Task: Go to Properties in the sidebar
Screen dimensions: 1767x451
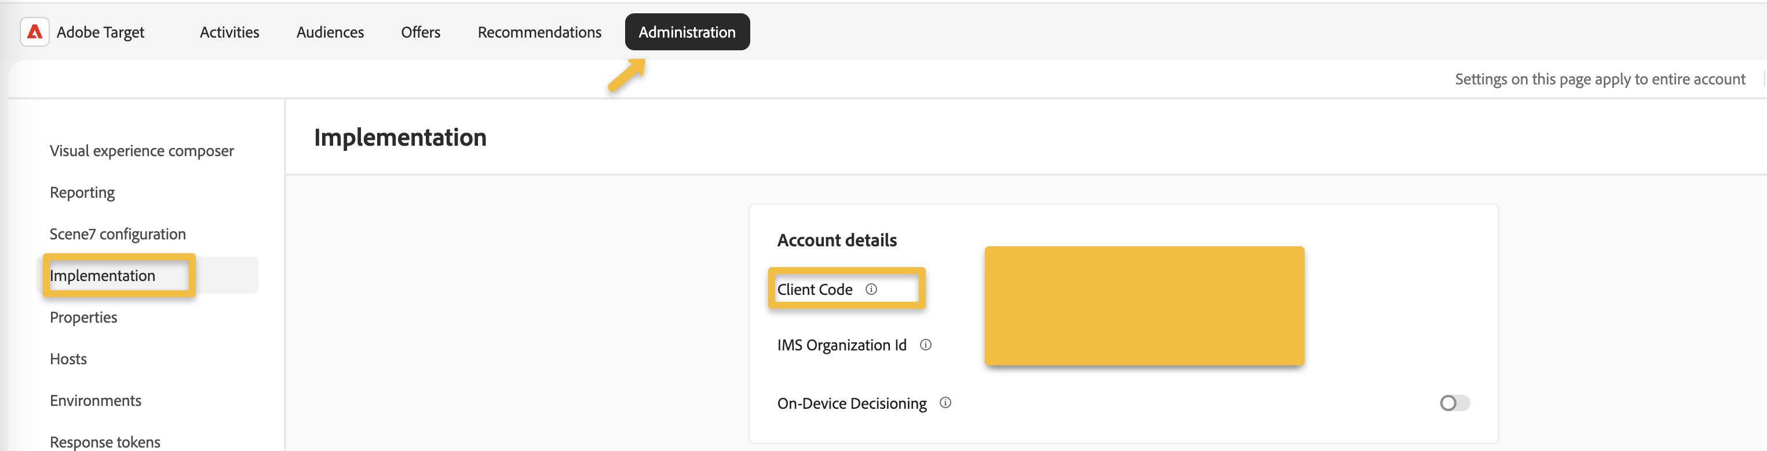Action: click(83, 317)
